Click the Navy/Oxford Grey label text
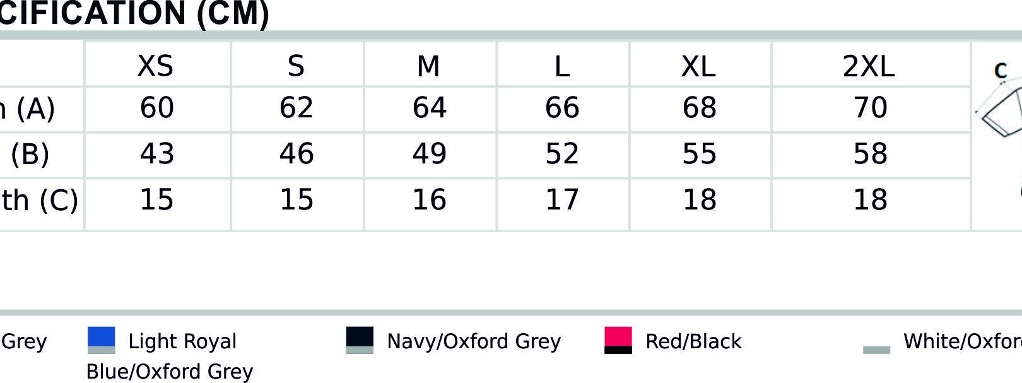The width and height of the screenshot is (1022, 383). click(474, 341)
